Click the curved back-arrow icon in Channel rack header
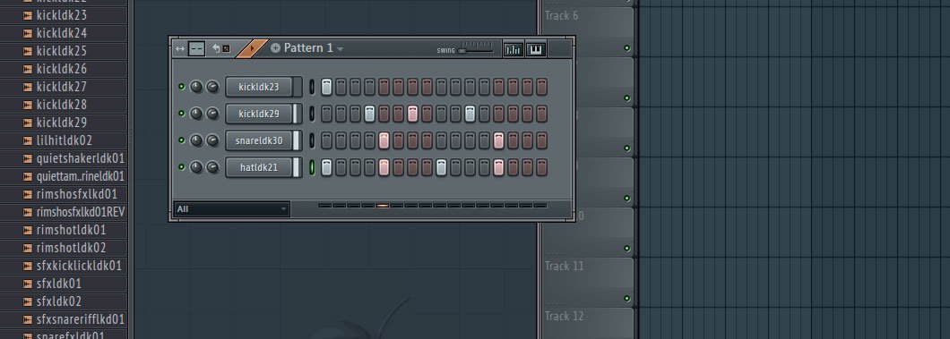 [x=216, y=48]
